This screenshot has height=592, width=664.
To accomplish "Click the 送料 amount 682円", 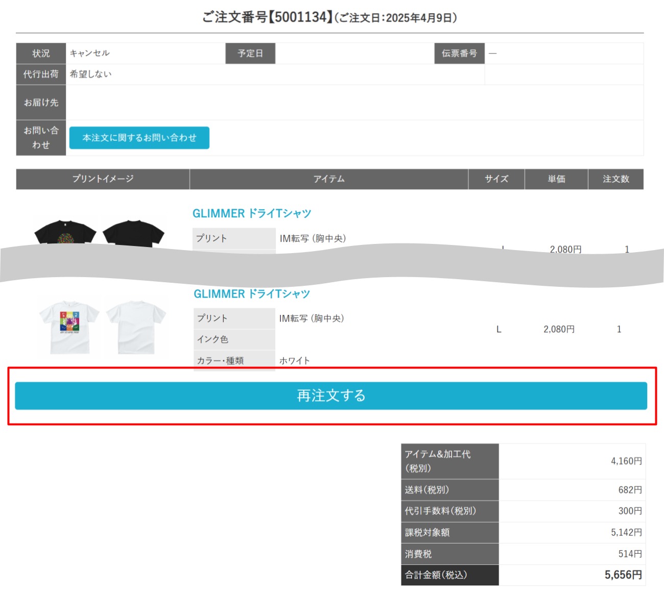I will click(x=630, y=490).
